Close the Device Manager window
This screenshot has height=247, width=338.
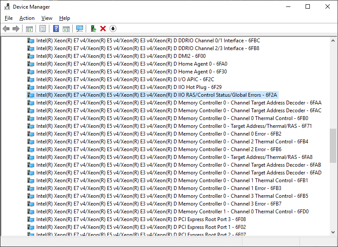pyautogui.click(x=328, y=6)
